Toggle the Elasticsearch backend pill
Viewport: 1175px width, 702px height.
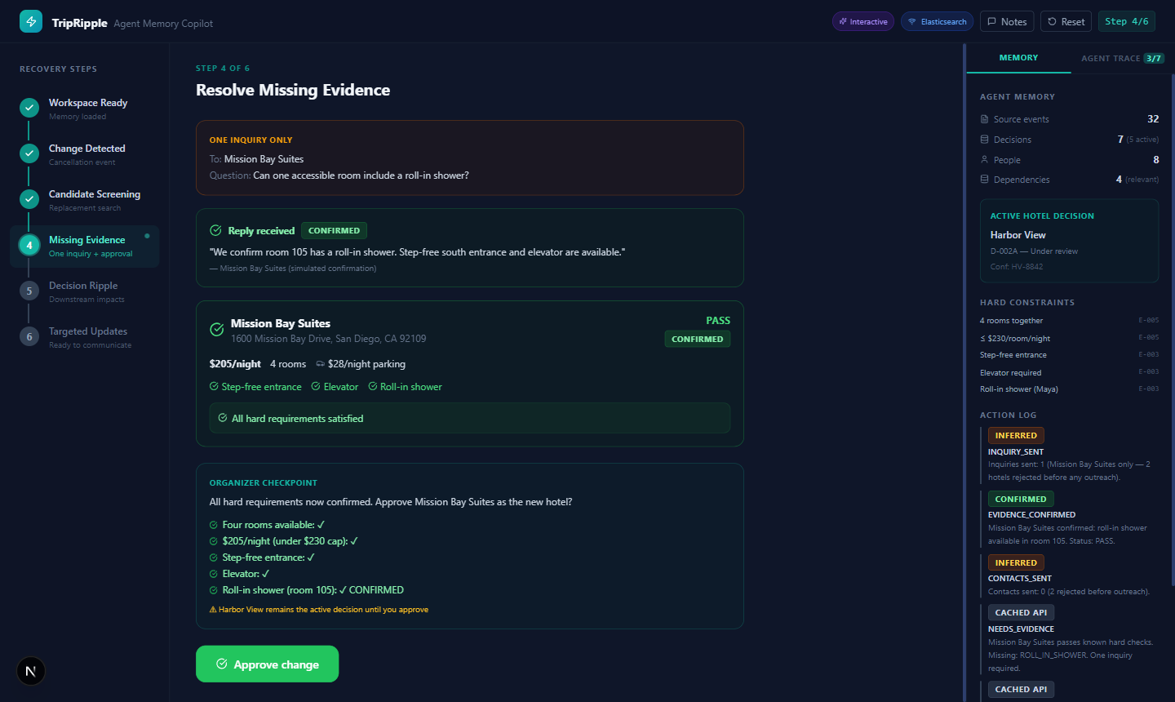(x=937, y=22)
